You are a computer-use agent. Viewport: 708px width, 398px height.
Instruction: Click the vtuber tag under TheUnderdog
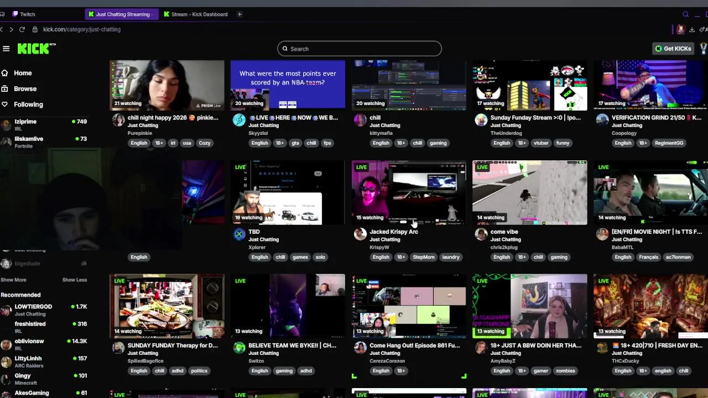pyautogui.click(x=542, y=143)
